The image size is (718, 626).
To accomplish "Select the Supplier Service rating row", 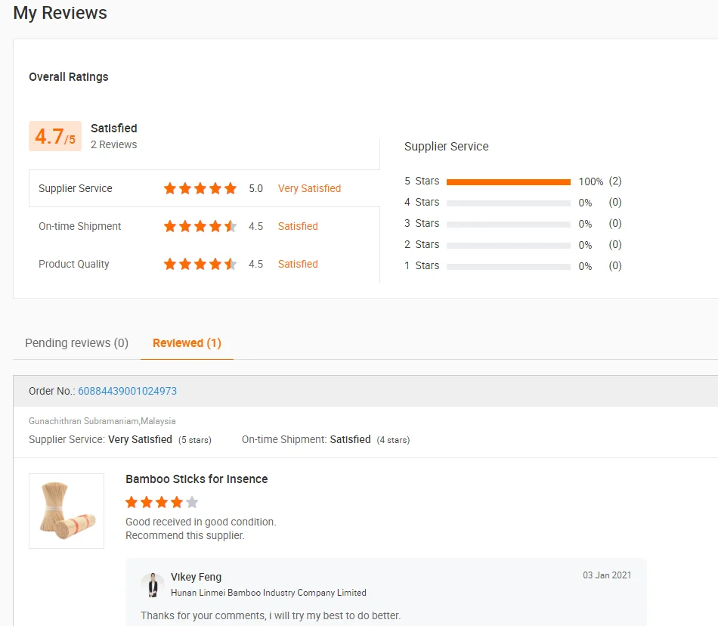I will point(204,188).
